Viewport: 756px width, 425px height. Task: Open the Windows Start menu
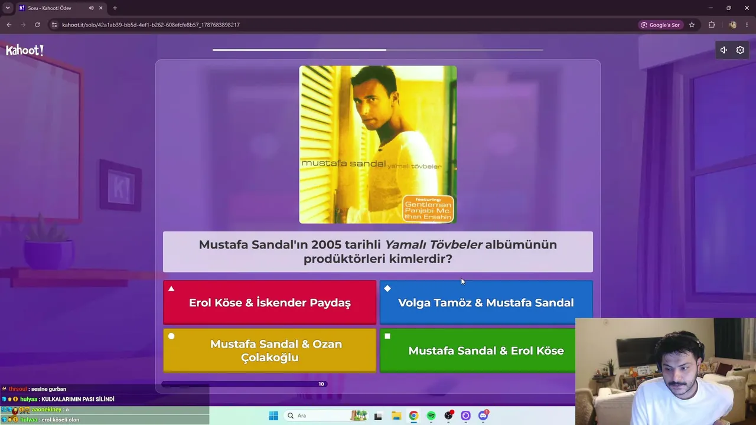(x=273, y=416)
